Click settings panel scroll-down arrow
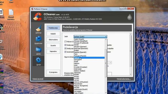168x94 pixels. coord(130,74)
